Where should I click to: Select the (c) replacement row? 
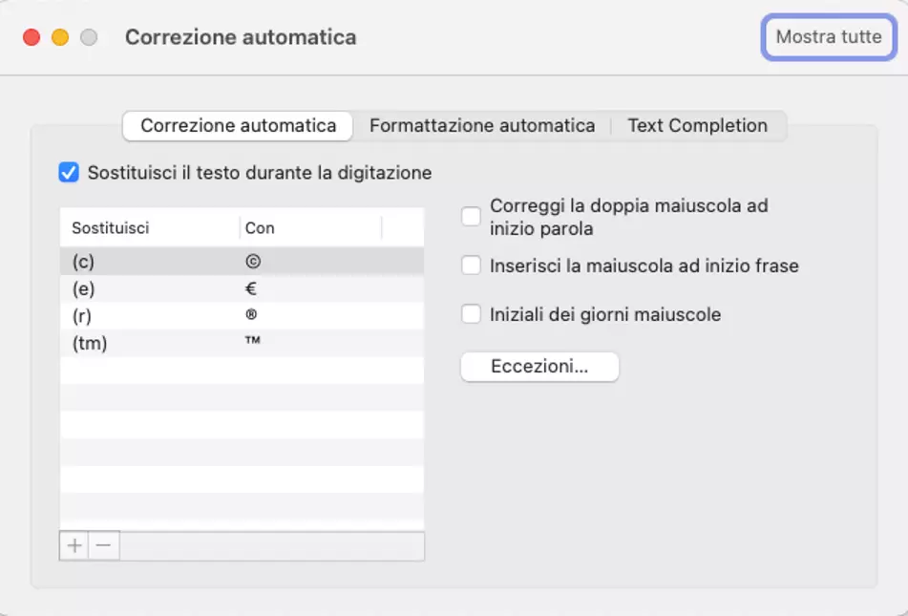pyautogui.click(x=243, y=262)
